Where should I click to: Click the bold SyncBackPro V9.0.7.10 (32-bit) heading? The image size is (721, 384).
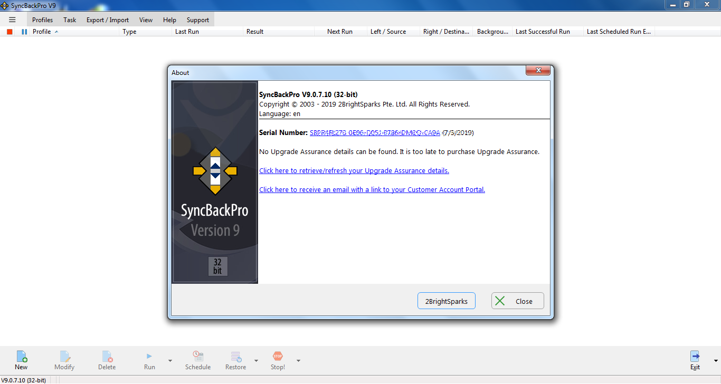pos(308,95)
